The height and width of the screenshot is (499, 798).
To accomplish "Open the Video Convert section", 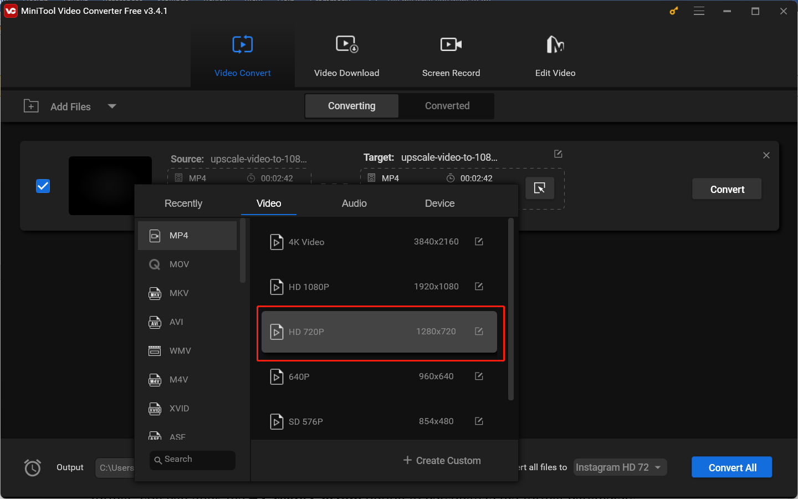I will coord(243,56).
